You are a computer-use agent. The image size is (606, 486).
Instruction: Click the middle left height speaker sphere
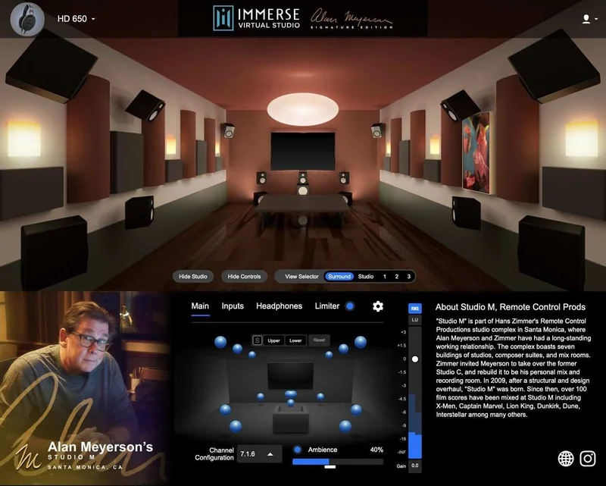click(237, 349)
